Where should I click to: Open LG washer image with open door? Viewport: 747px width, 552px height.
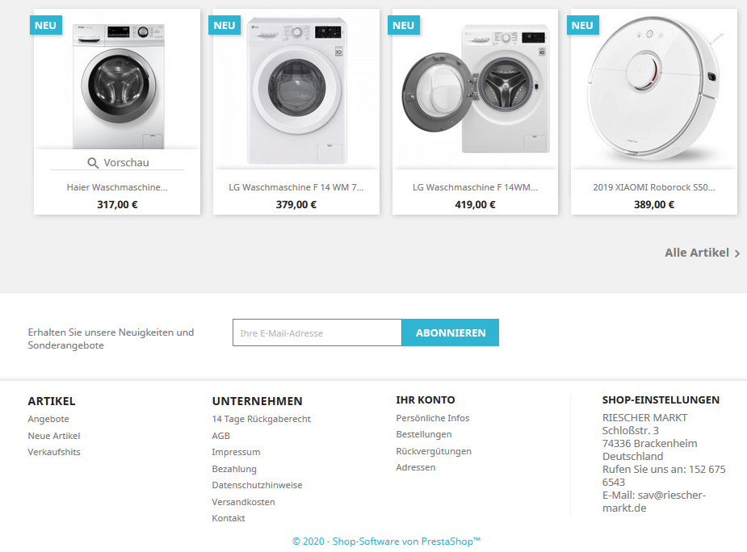pyautogui.click(x=475, y=89)
